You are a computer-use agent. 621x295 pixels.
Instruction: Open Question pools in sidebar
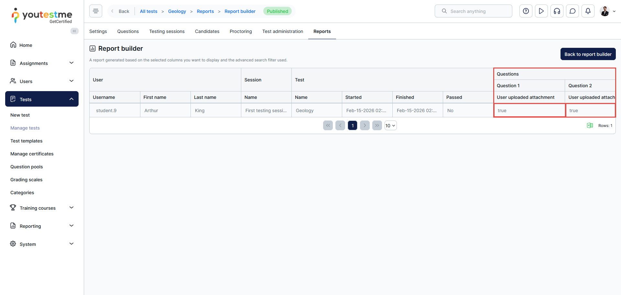click(x=27, y=167)
